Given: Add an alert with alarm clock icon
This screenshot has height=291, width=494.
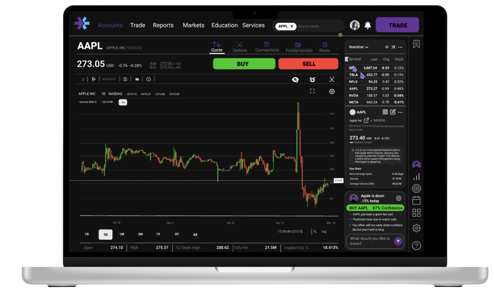Looking at the screenshot, I should point(312,79).
